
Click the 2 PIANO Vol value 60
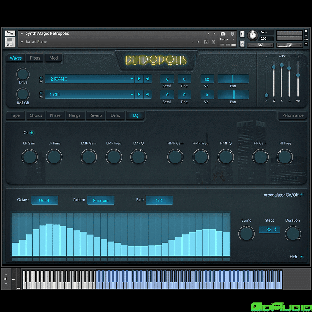click(207, 79)
